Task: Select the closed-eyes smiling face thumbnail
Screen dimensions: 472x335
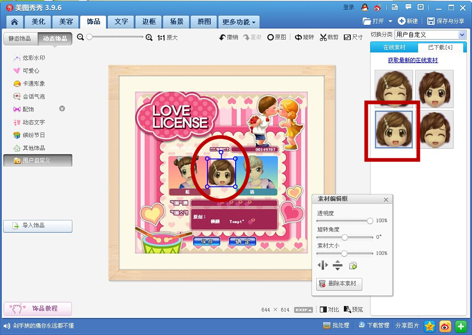Action: [x=394, y=89]
